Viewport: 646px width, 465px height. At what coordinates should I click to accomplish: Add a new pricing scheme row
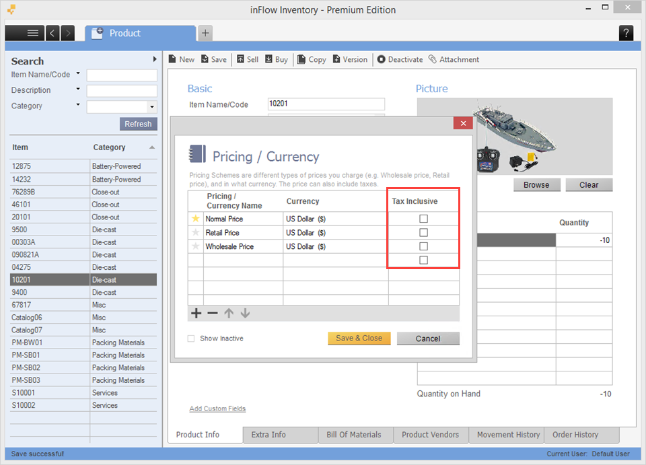point(196,314)
